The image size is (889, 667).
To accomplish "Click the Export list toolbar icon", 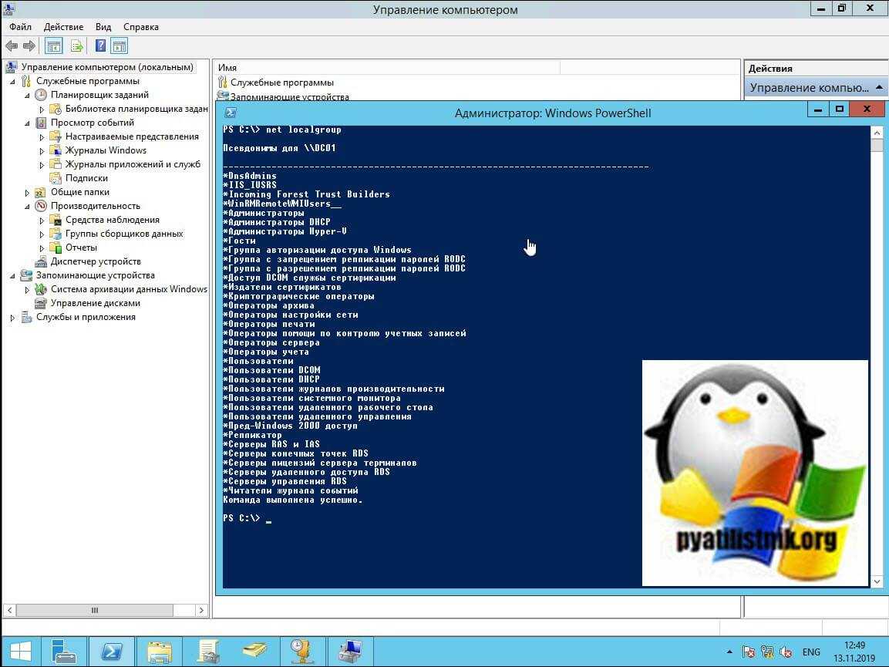I will point(77,46).
